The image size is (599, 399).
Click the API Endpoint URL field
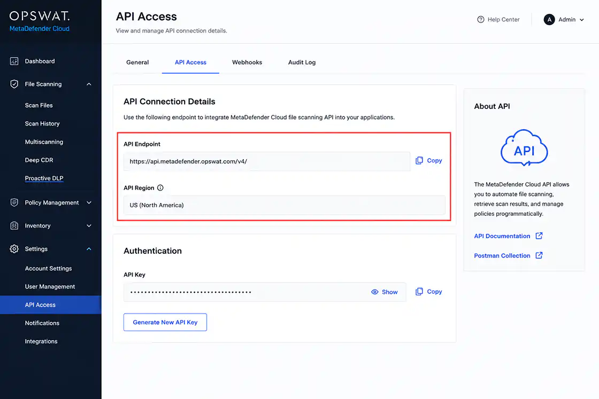click(267, 161)
